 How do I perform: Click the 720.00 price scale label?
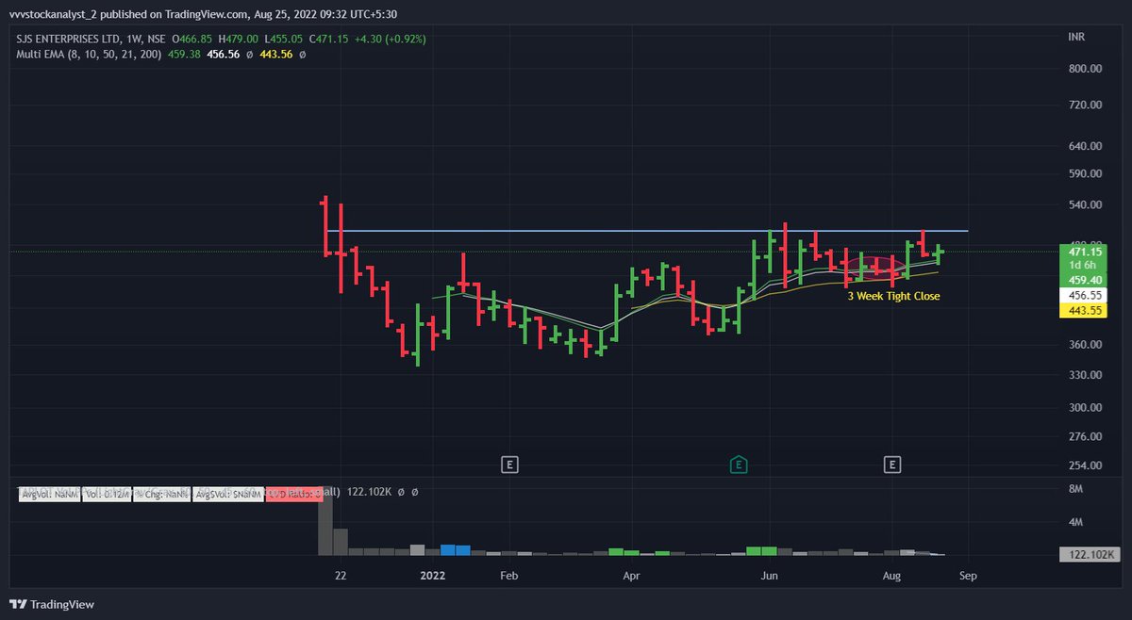[x=1085, y=105]
